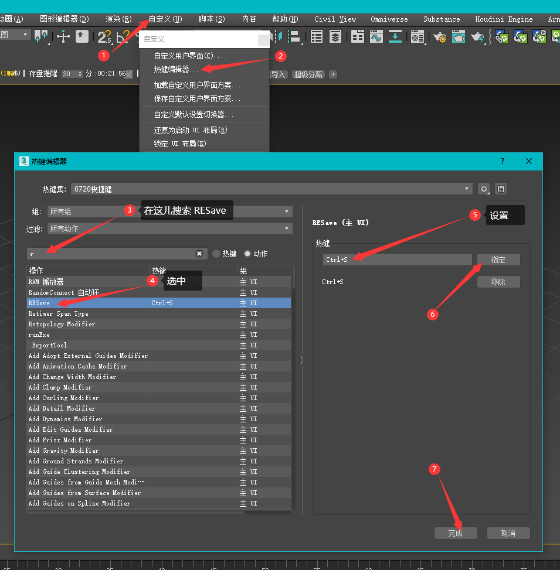Viewport: 560px width, 570px height.
Task: Open the 脚本(S) menu
Action: coord(212,19)
